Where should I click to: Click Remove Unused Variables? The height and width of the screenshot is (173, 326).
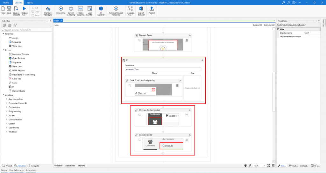tap(116, 11)
